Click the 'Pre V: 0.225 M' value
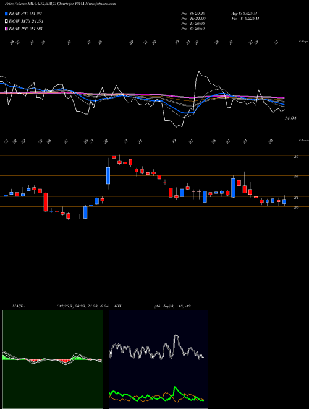309x409 pixels. pyautogui.click(x=246, y=19)
